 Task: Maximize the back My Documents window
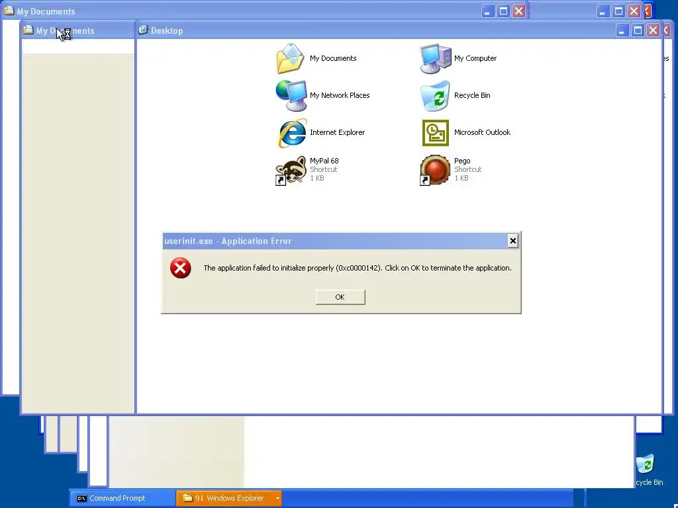coord(503,11)
